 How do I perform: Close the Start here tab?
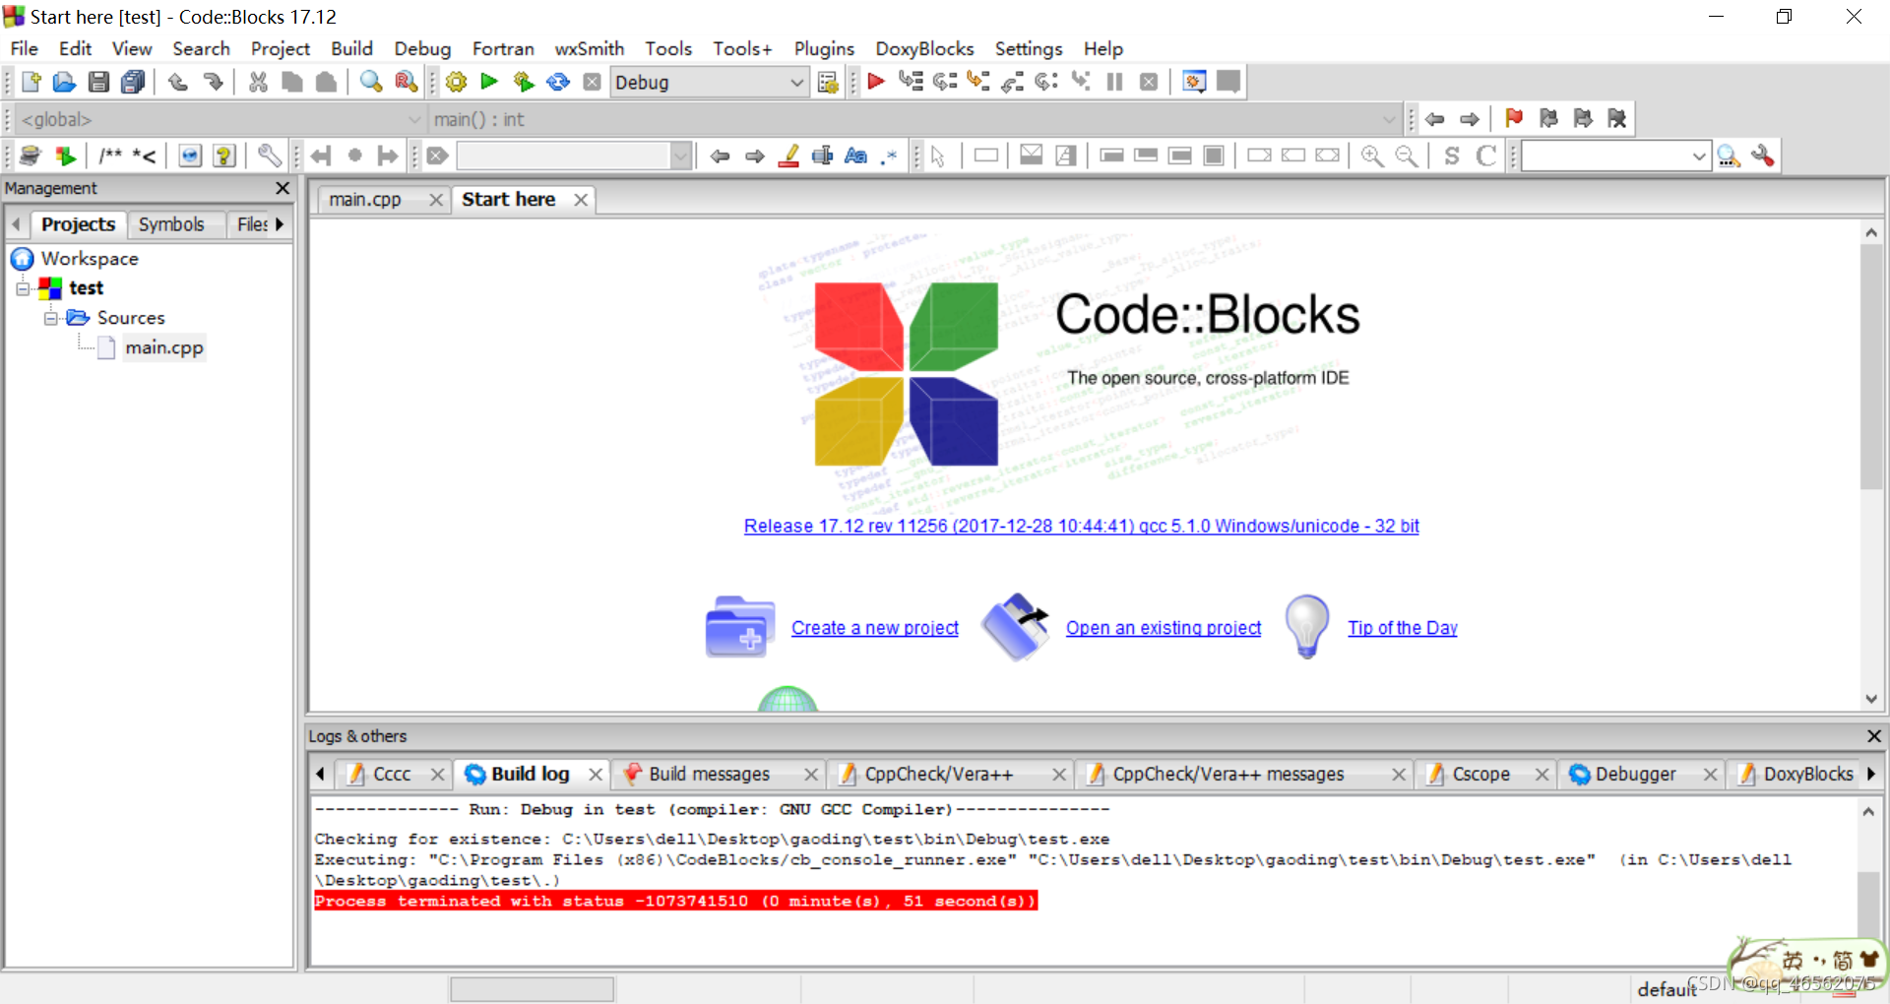pos(581,200)
